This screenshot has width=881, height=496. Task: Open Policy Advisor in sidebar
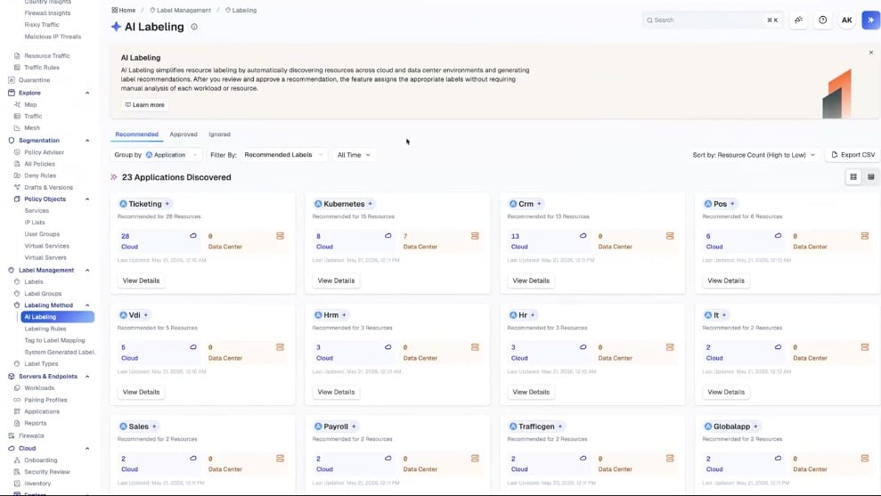pos(44,152)
